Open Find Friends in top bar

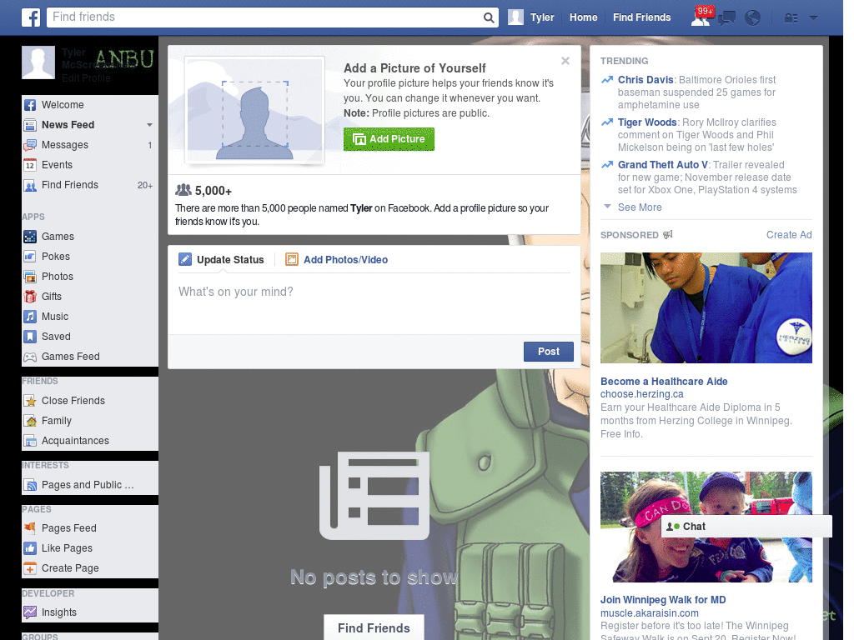641,17
